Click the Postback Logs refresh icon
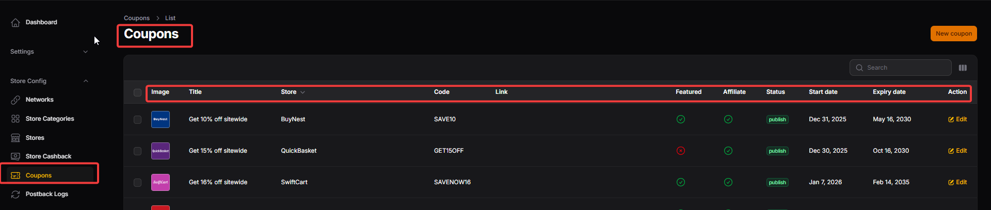This screenshot has width=991, height=210. 15,195
